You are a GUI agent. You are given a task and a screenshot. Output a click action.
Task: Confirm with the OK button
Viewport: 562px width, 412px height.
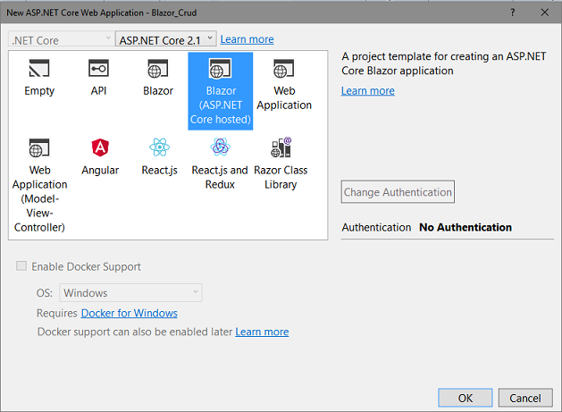pos(466,398)
